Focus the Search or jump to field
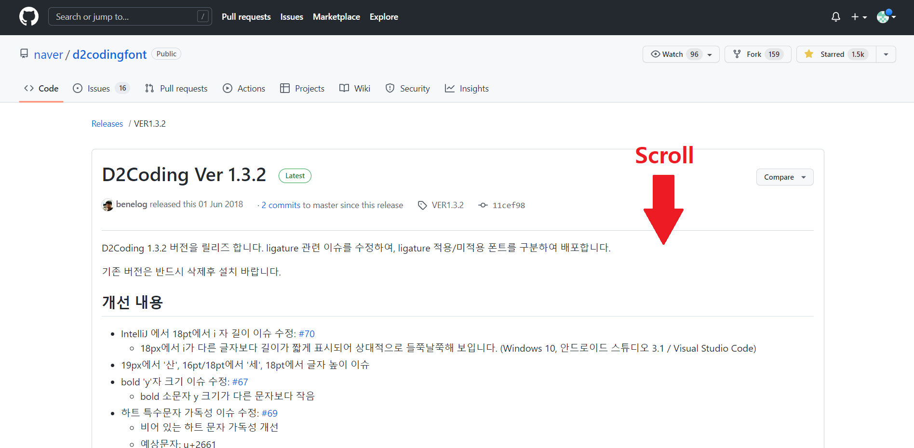Image resolution: width=914 pixels, height=448 pixels. 130,16
